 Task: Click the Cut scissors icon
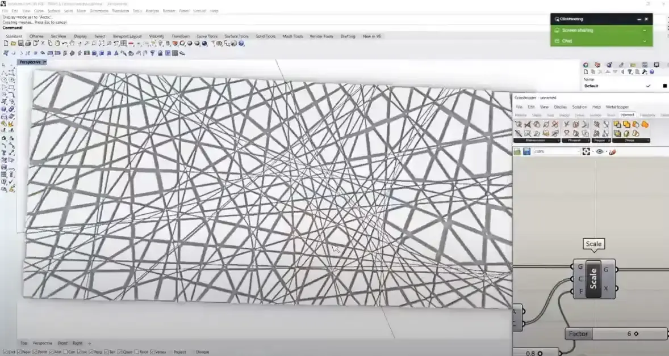click(x=42, y=44)
